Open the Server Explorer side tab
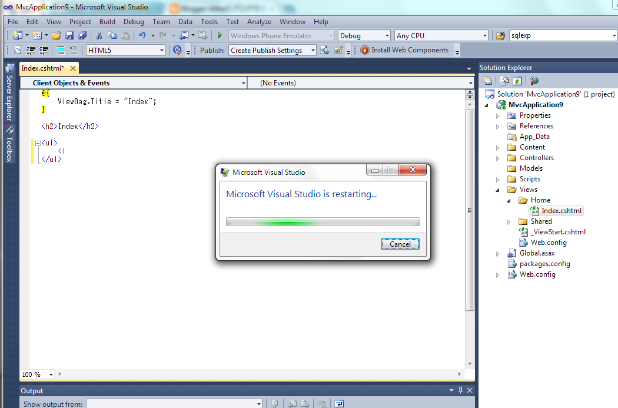Screen dimensions: 618x408 tap(9, 93)
